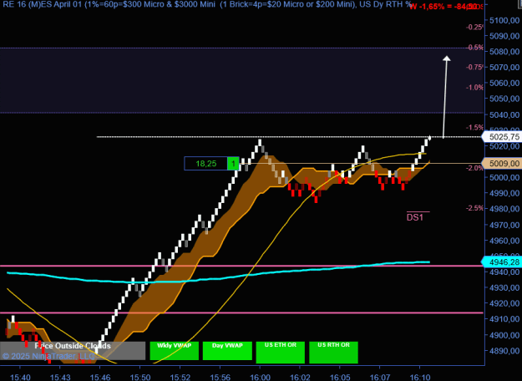Click the 4930,00 price axis label
522x381 pixels.
504,287
